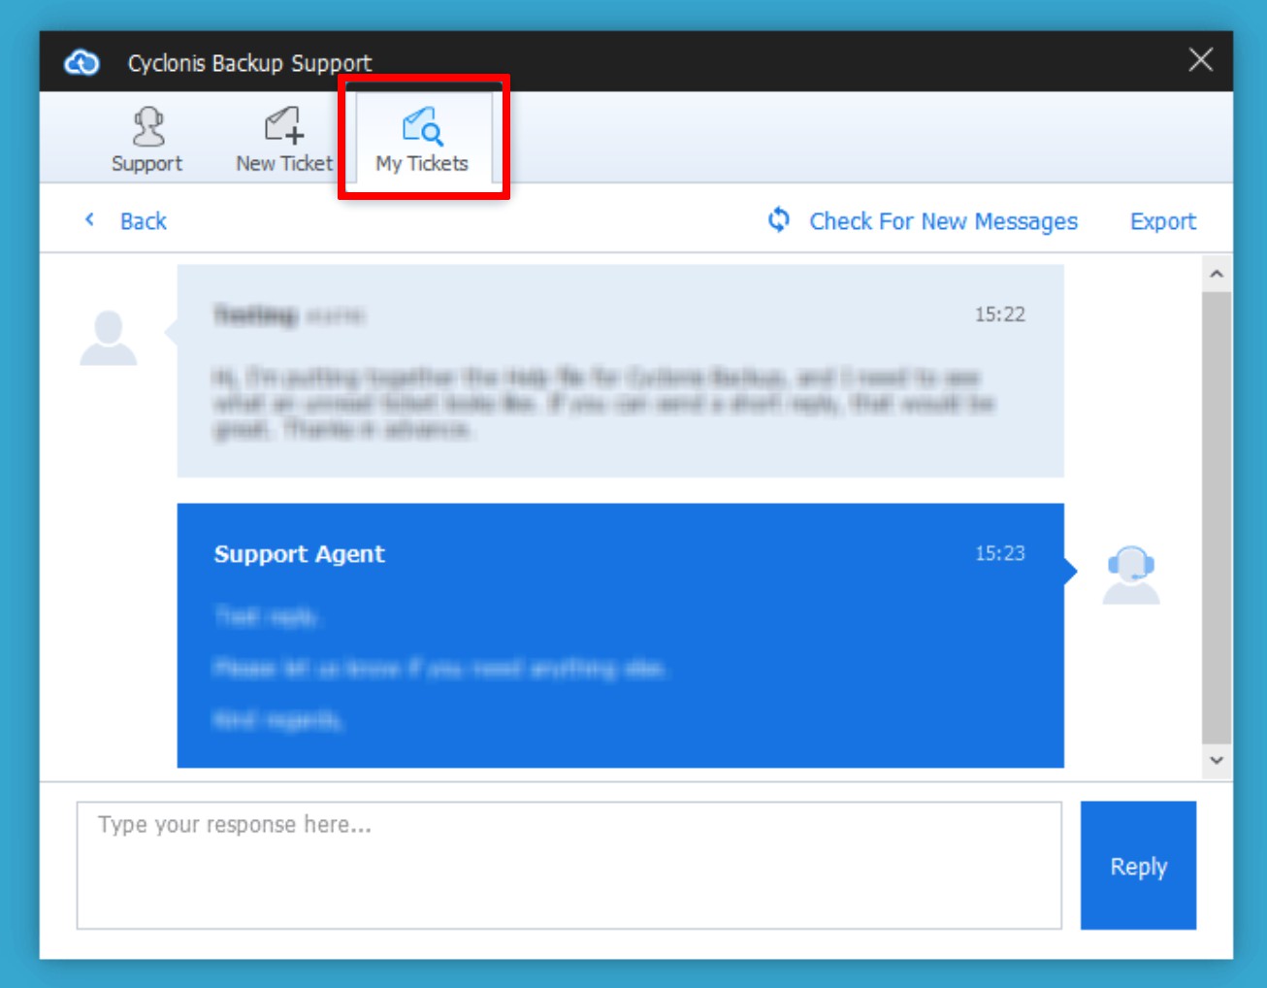Click the Back chevron arrow
Viewport: 1267px width, 988px height.
[90, 220]
